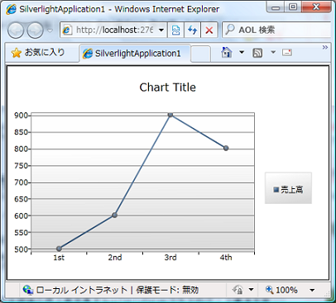Click the 3rd category axis label

[170, 258]
